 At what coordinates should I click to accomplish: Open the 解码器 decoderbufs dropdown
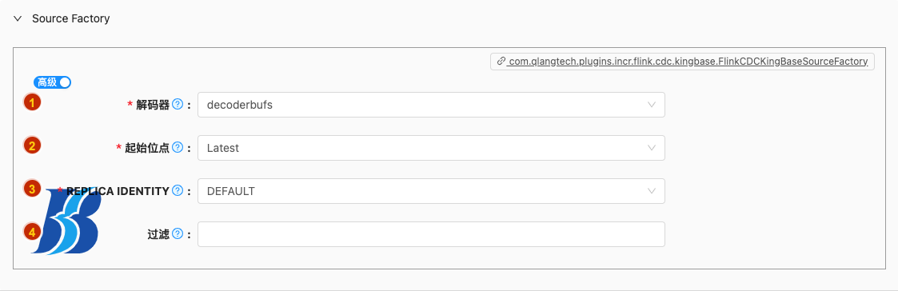pos(431,105)
